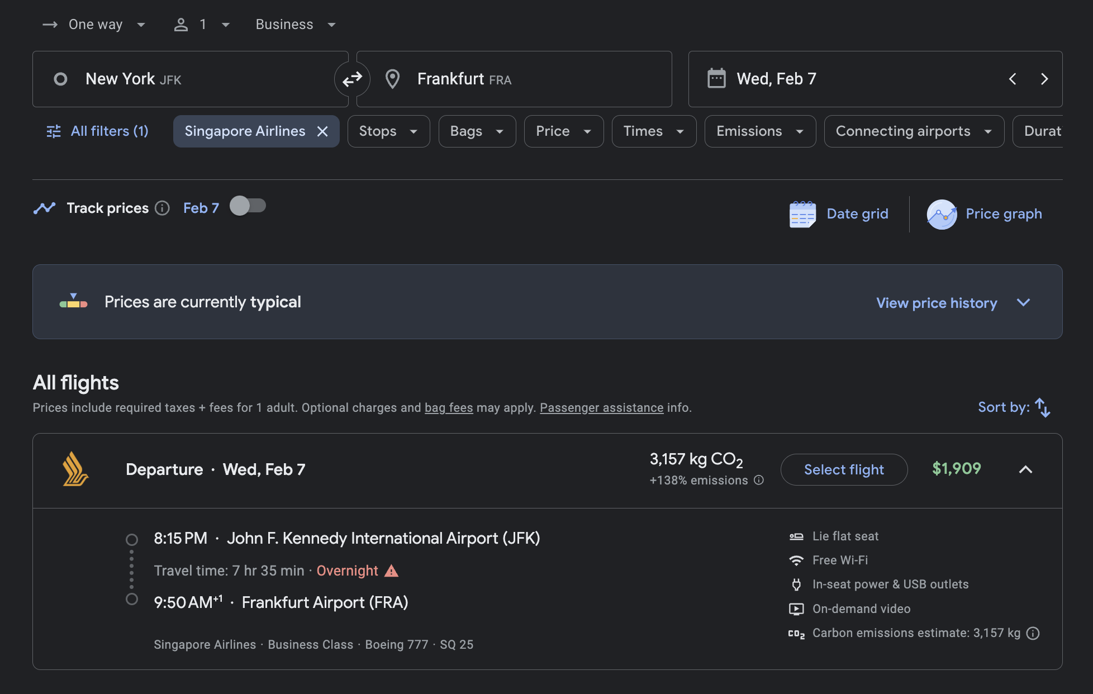Click the CO2 carbon emissions icon
The width and height of the screenshot is (1093, 694).
point(796,634)
